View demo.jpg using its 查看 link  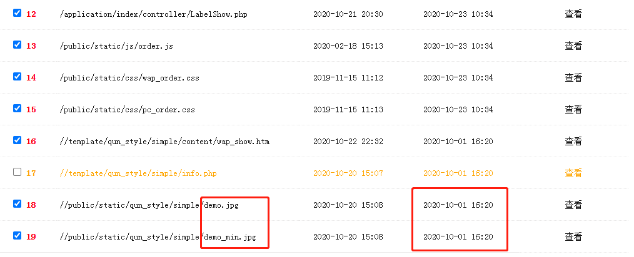click(x=573, y=205)
